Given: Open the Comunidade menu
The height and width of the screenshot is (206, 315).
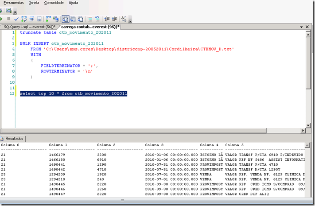Looking at the screenshot, I should 54,3.
